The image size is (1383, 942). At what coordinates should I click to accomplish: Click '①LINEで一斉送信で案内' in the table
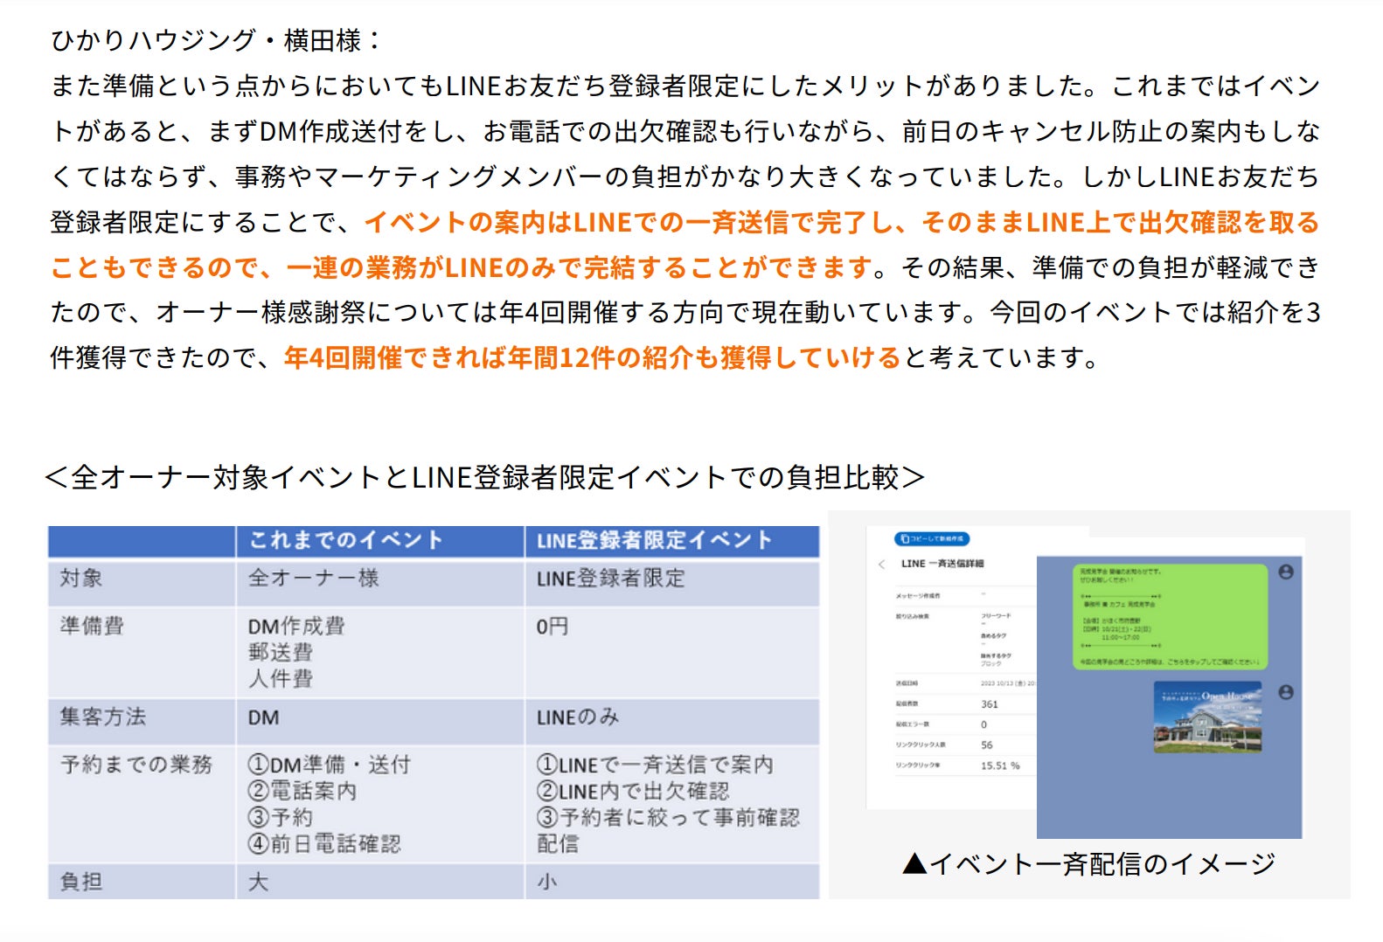(655, 765)
